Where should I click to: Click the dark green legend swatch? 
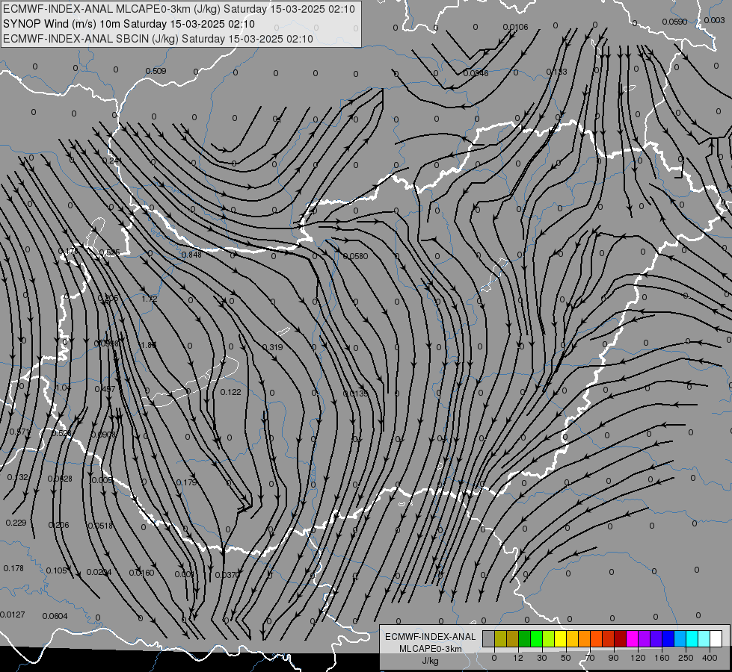525,638
